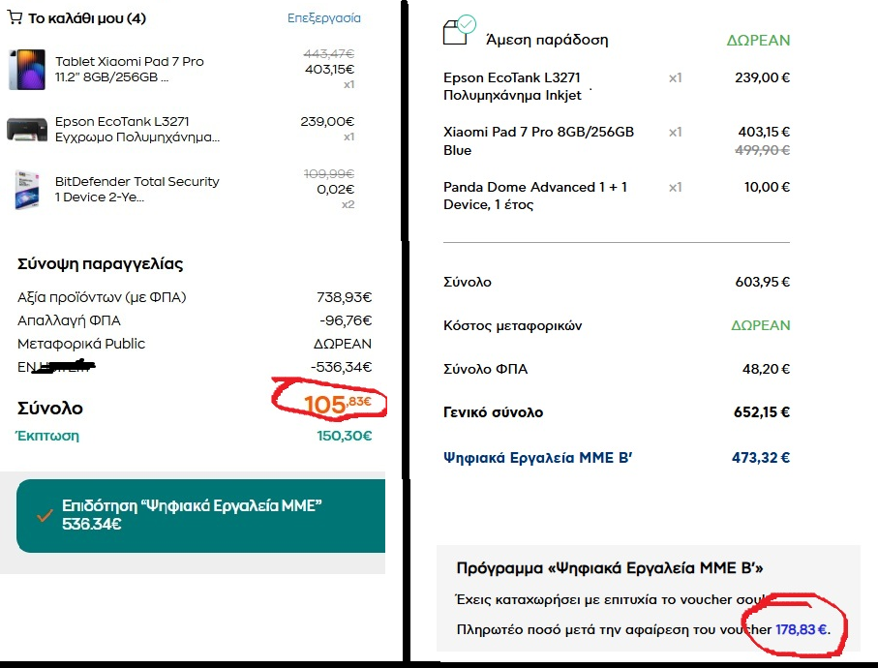Open Epson EcoTank L3271 cart item title
Screen dimensions: 878x668
(137, 130)
